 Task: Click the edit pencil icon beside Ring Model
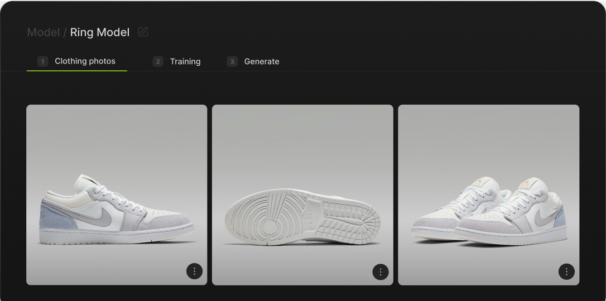pyautogui.click(x=143, y=32)
